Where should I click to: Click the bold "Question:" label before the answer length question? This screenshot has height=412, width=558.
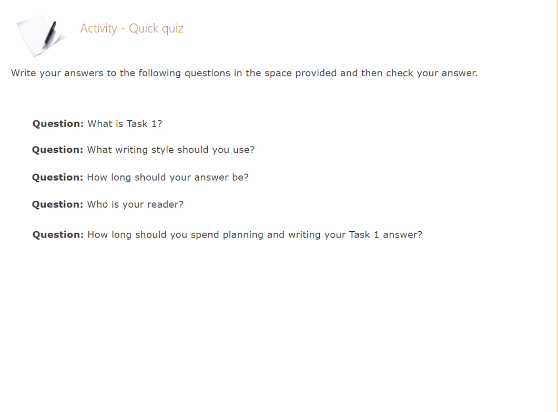pyautogui.click(x=57, y=178)
